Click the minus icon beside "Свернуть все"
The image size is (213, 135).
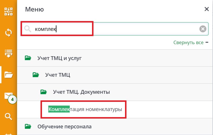tap(207, 43)
